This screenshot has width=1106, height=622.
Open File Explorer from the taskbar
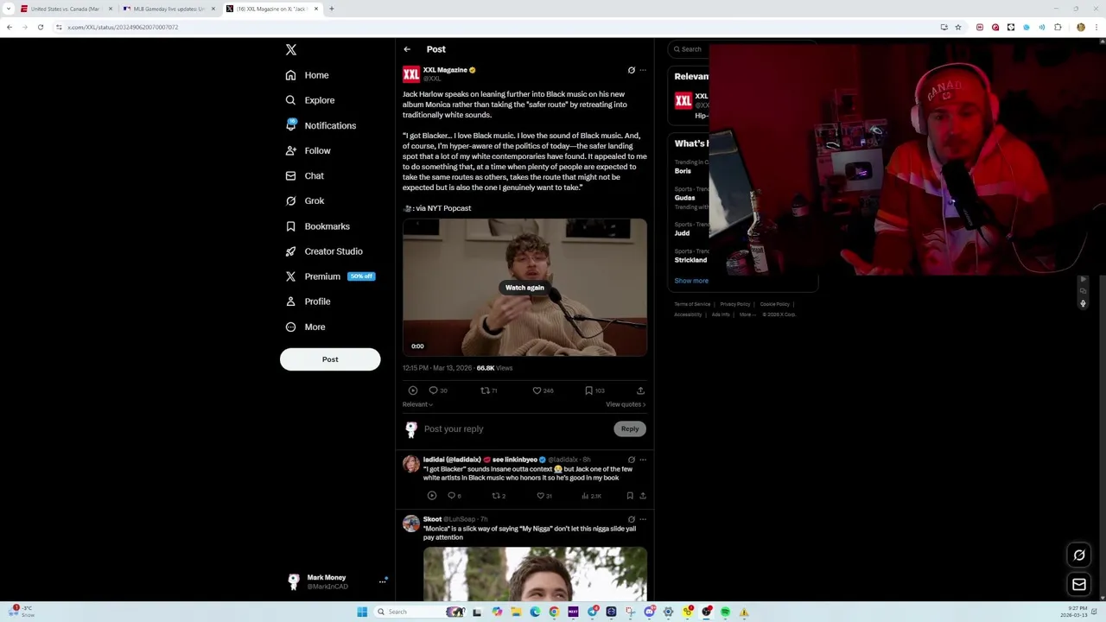pyautogui.click(x=516, y=612)
